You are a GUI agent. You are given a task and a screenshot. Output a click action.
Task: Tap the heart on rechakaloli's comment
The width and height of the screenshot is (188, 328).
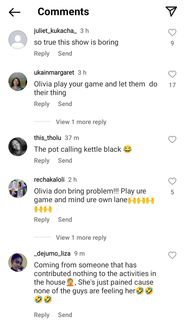172,181
